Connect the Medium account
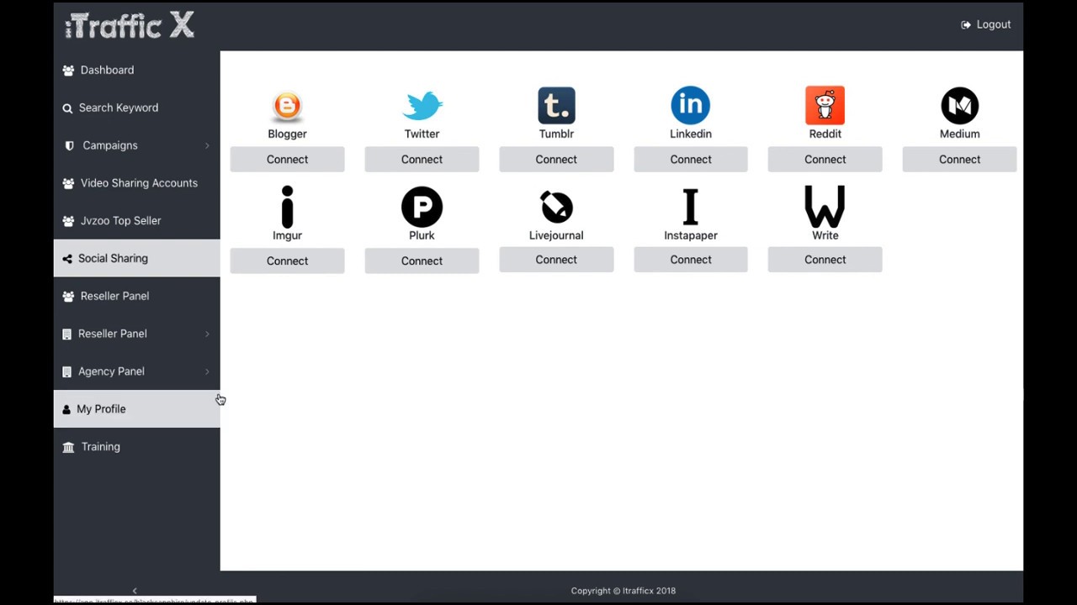 coord(959,159)
